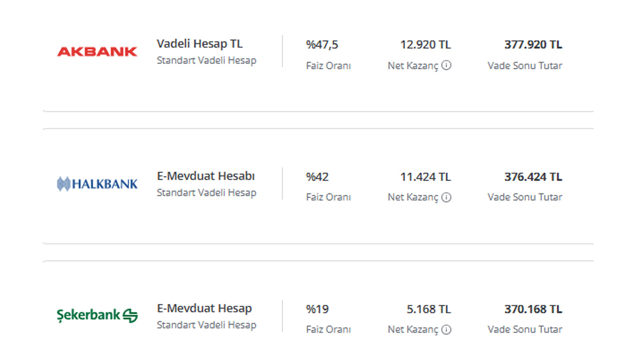Screen dimensions: 636x357
Task: Select Akbank's %47,5 interest rate
Action: 322,45
